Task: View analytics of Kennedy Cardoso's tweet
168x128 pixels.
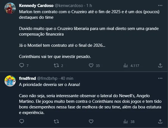Action: pos(125,66)
